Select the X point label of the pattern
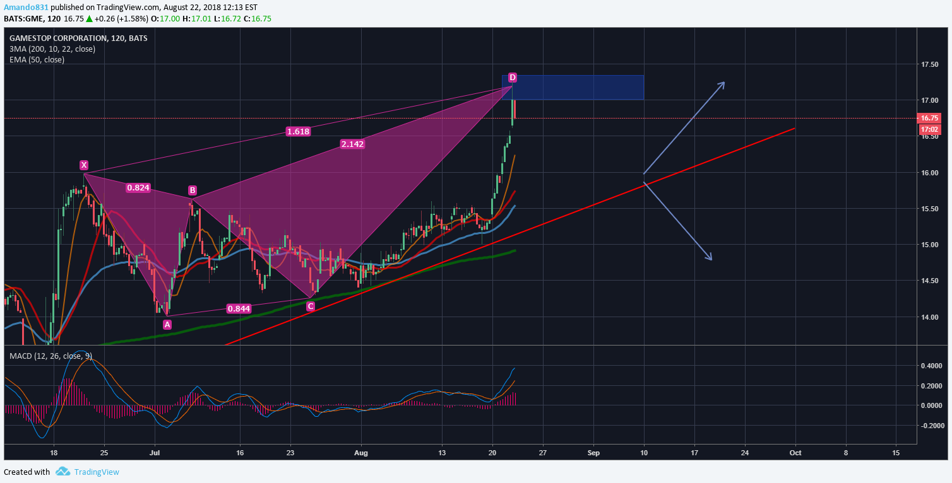The width and height of the screenshot is (952, 483). click(84, 165)
